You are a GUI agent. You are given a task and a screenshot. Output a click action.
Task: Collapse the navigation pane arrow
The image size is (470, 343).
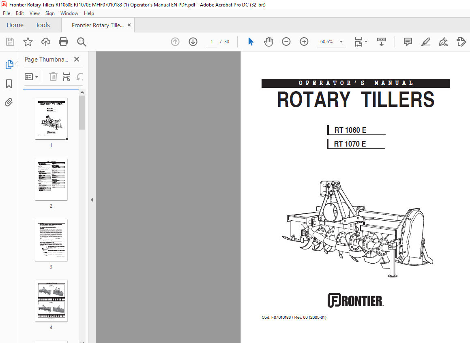coord(92,200)
